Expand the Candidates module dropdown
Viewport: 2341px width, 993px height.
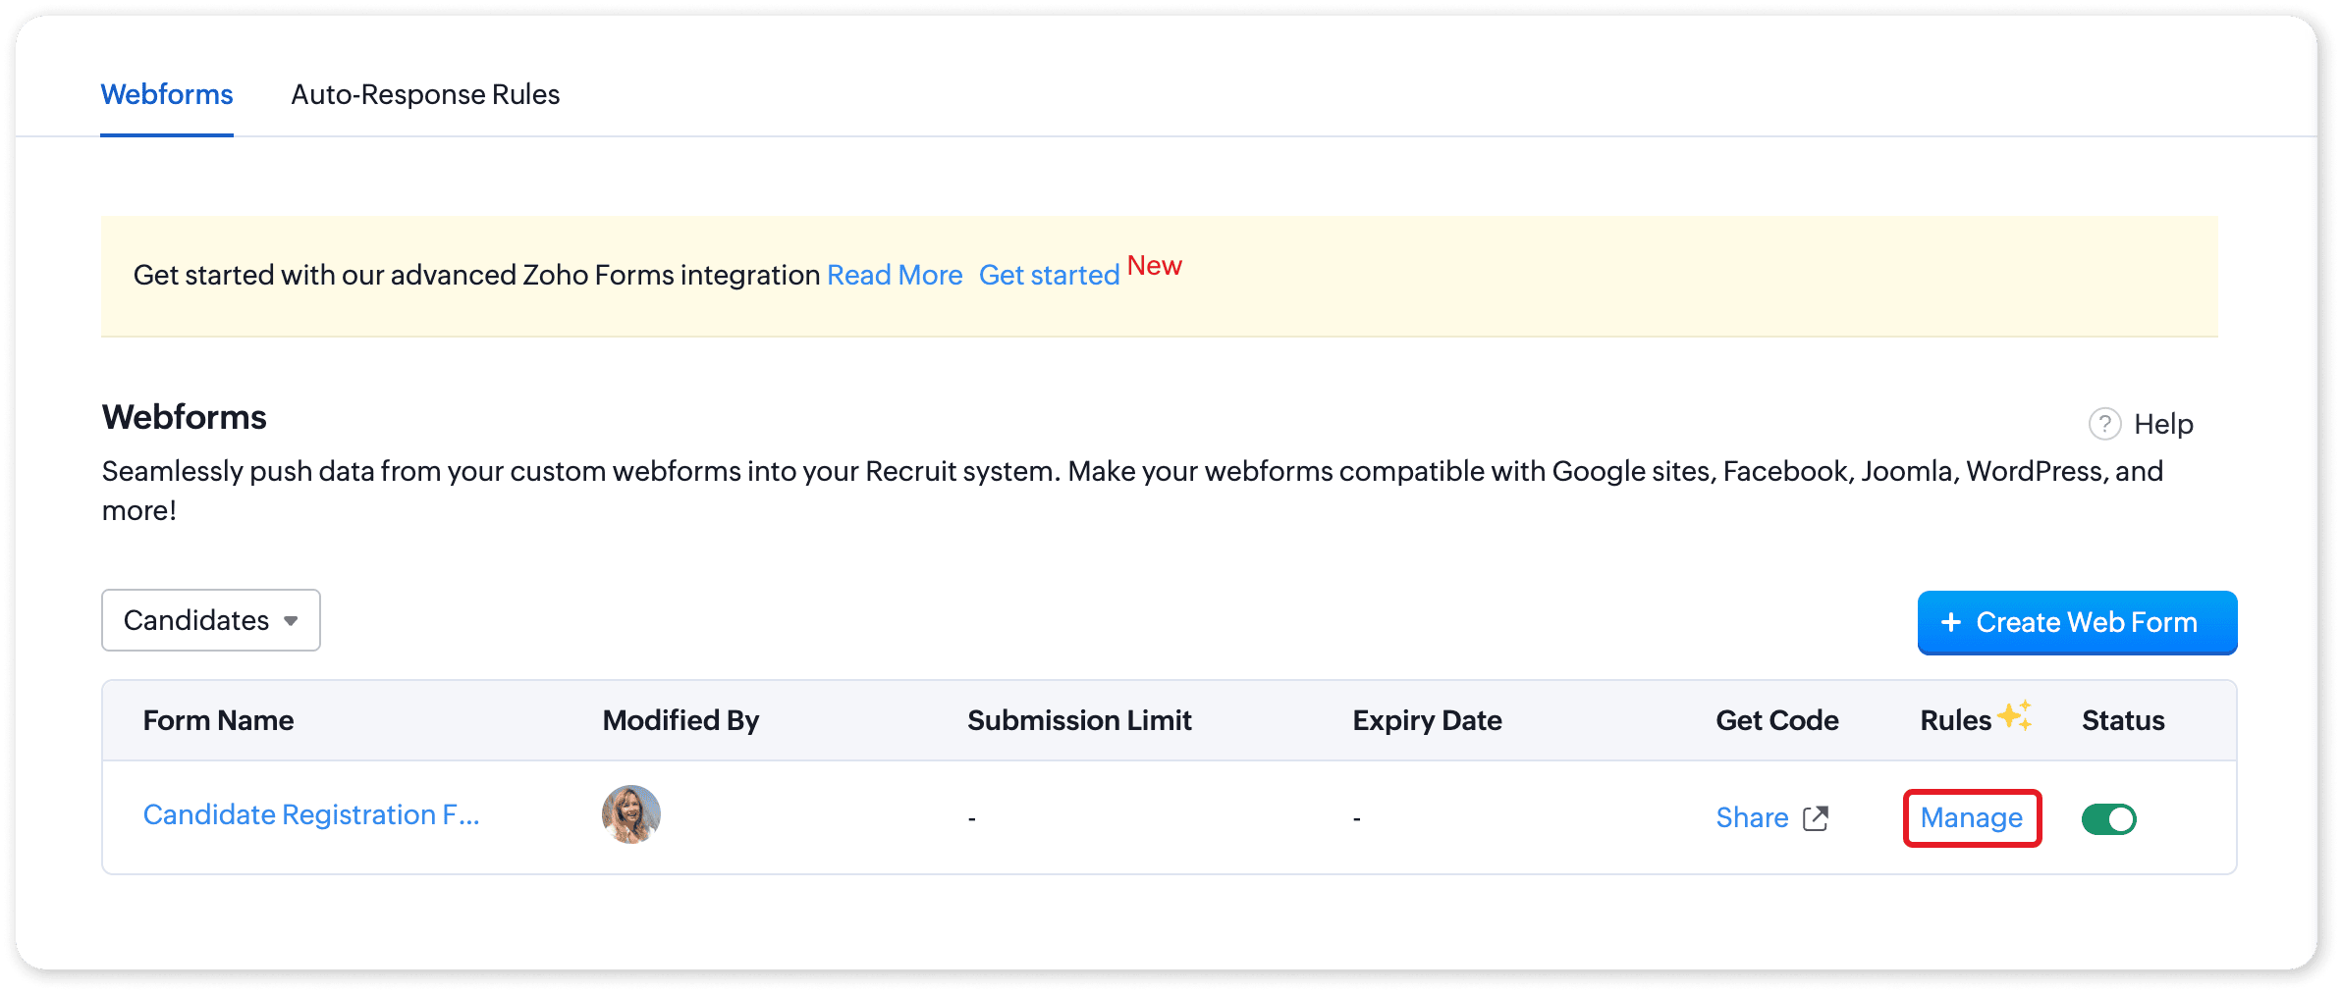click(x=211, y=620)
